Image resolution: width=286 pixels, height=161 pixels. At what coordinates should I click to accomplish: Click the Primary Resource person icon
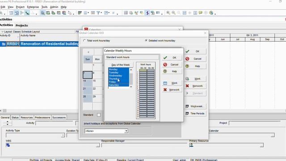pos(191,145)
